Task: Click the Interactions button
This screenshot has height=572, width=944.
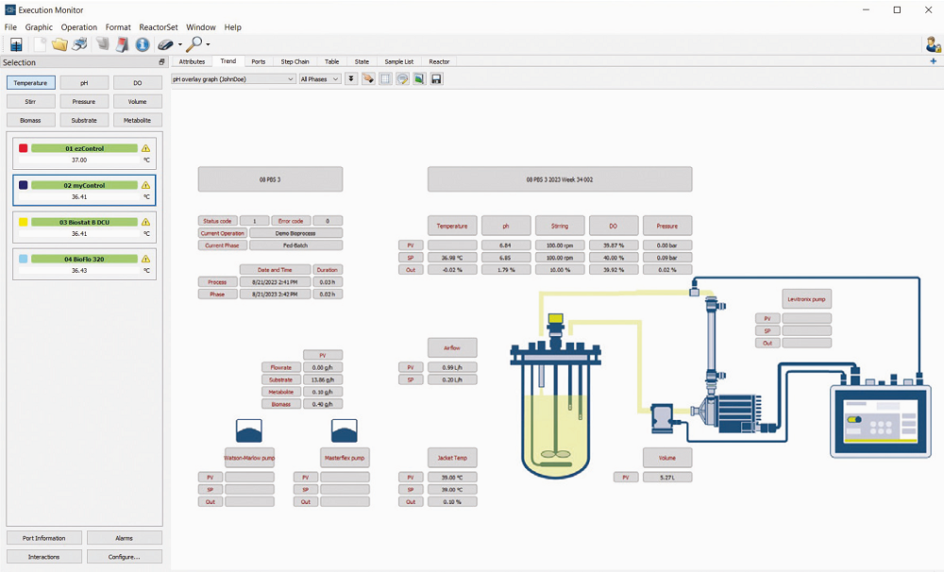Action: (44, 556)
